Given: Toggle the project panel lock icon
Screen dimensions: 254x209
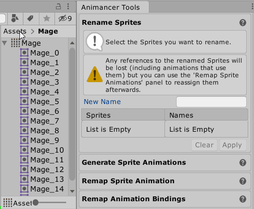Looking at the screenshot, I should click(x=58, y=6).
